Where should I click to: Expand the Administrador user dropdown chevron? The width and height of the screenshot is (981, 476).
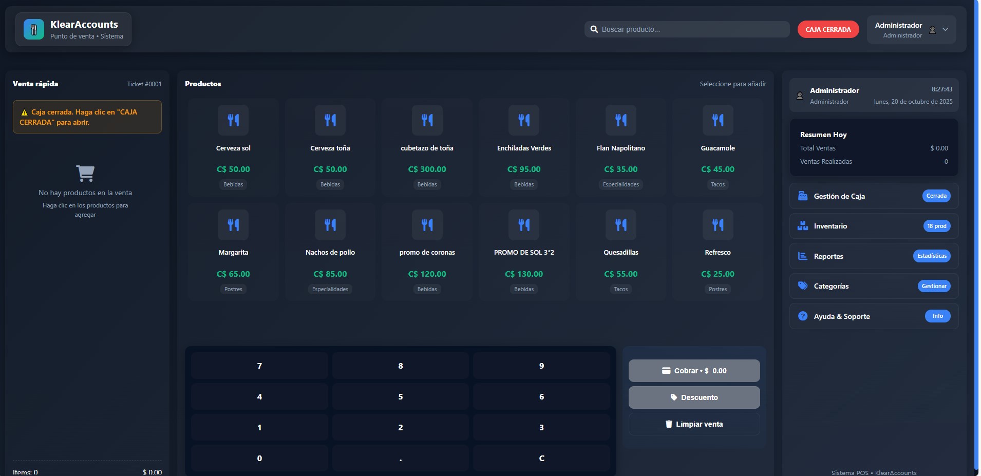click(x=945, y=30)
